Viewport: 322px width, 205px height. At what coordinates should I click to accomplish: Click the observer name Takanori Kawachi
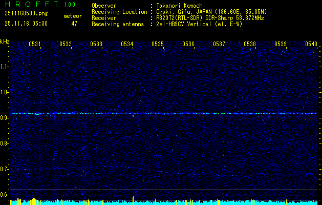(181, 6)
